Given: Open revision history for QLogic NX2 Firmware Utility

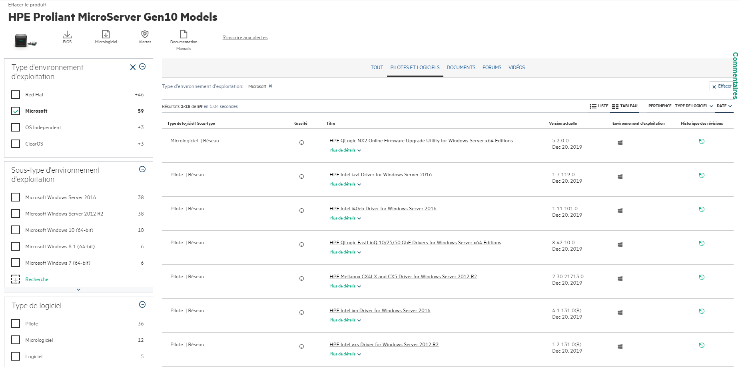Looking at the screenshot, I should [x=702, y=141].
